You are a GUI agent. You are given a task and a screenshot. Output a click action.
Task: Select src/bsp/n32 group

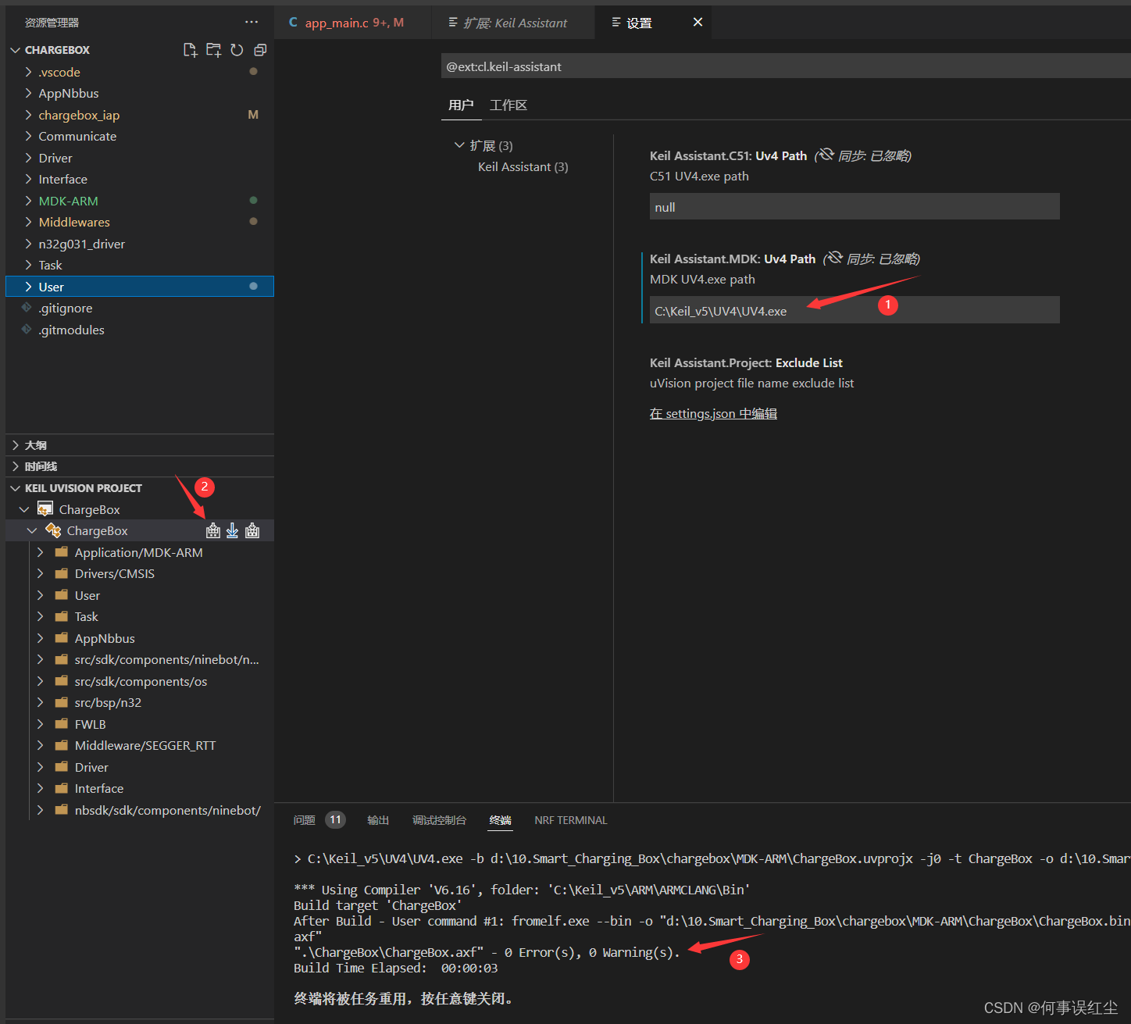(108, 702)
